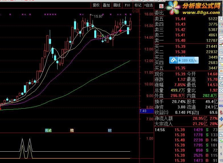This screenshot has width=223, height=163.
Task: Click the 榜 marker under the chart
Action: pos(72,130)
